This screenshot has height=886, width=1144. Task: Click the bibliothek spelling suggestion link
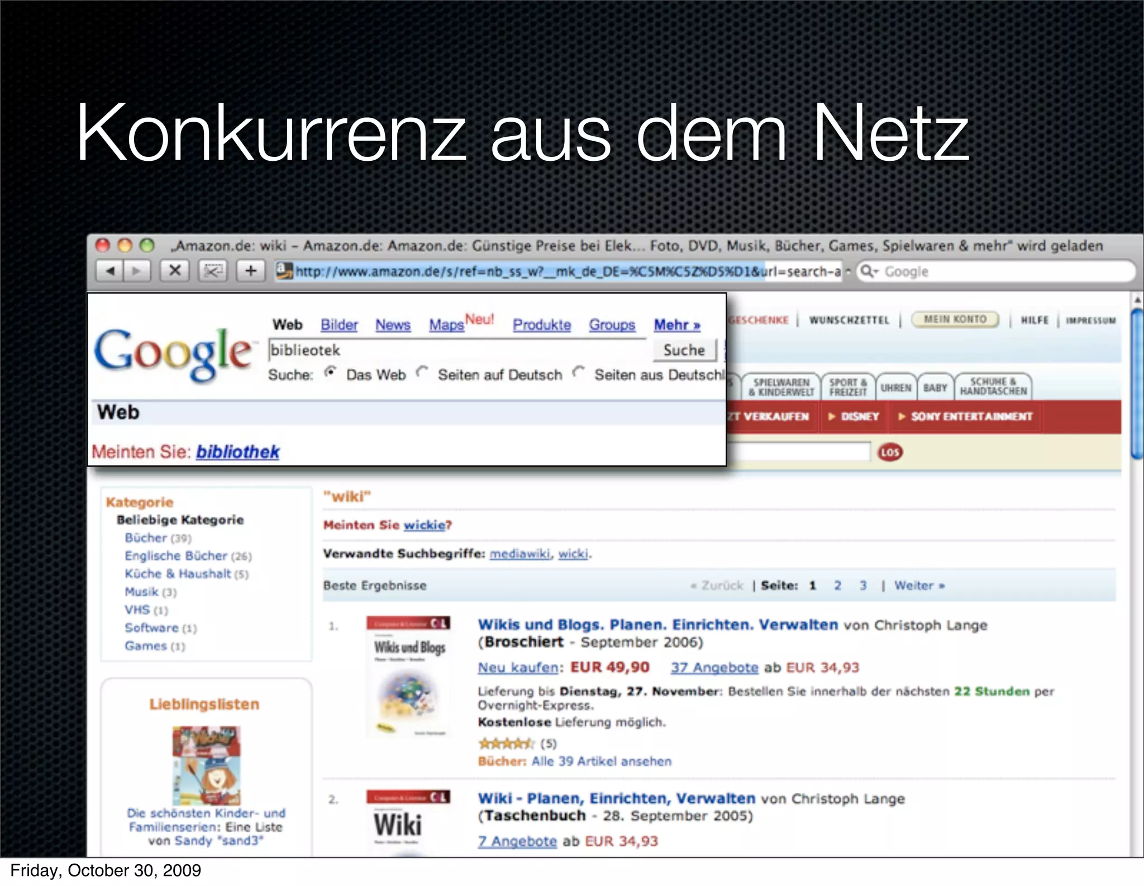(237, 452)
